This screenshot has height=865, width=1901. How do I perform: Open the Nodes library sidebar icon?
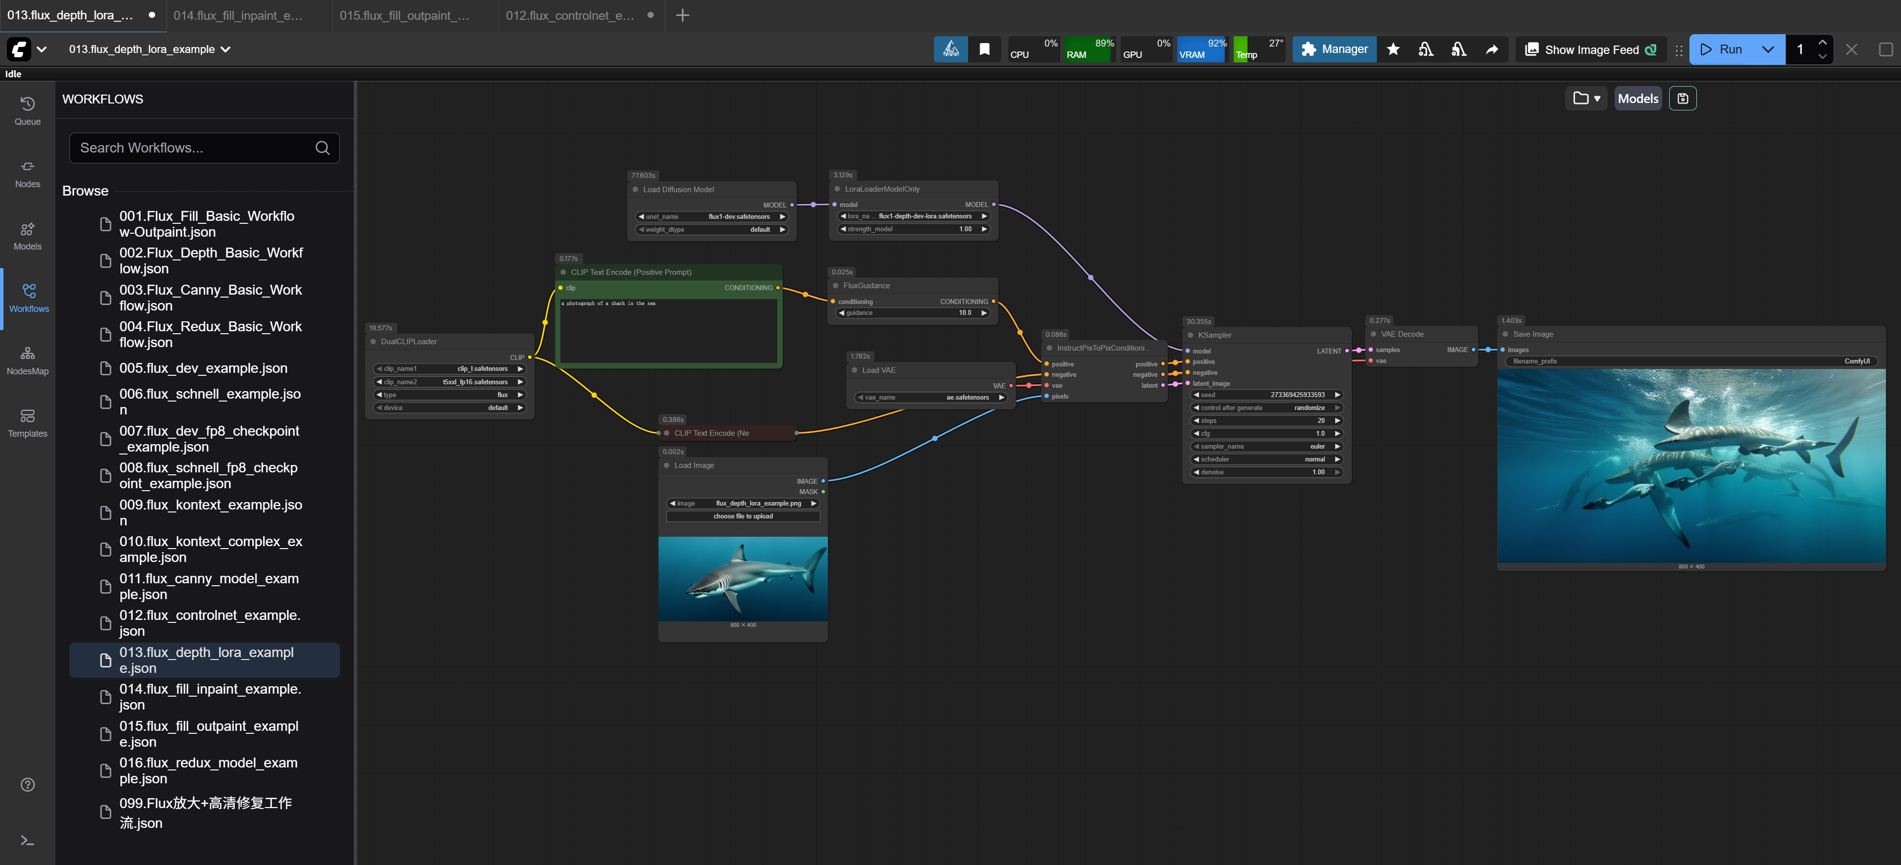[x=27, y=173]
